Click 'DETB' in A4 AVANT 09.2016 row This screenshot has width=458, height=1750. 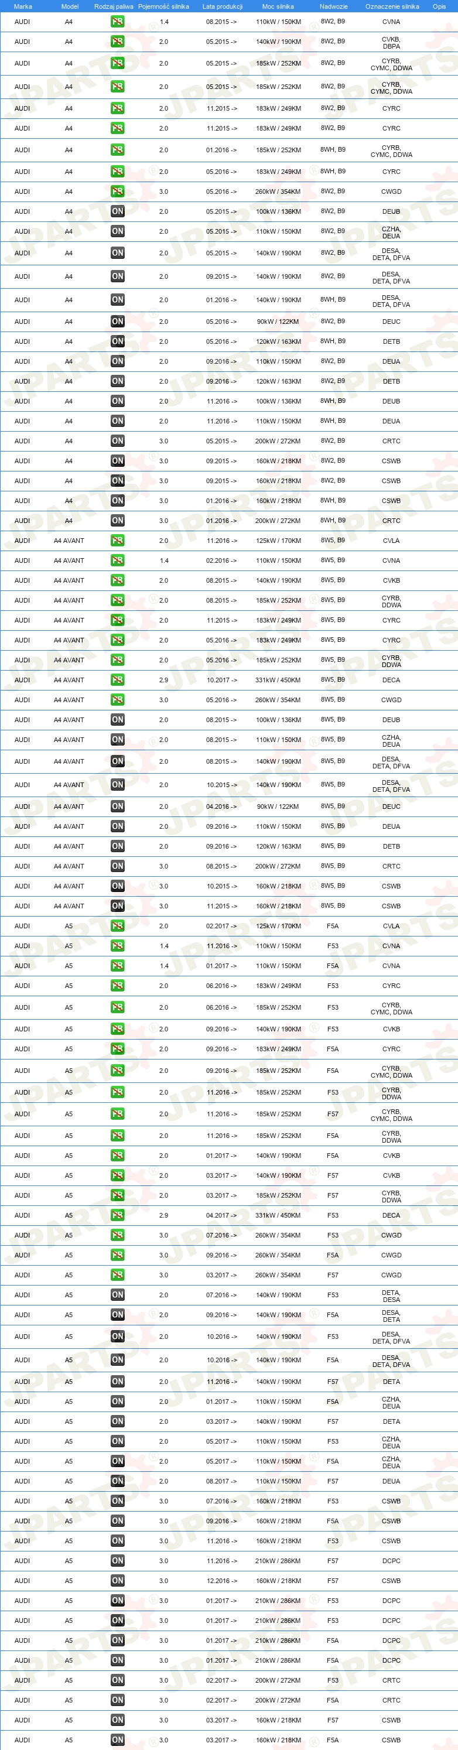pos(391,846)
